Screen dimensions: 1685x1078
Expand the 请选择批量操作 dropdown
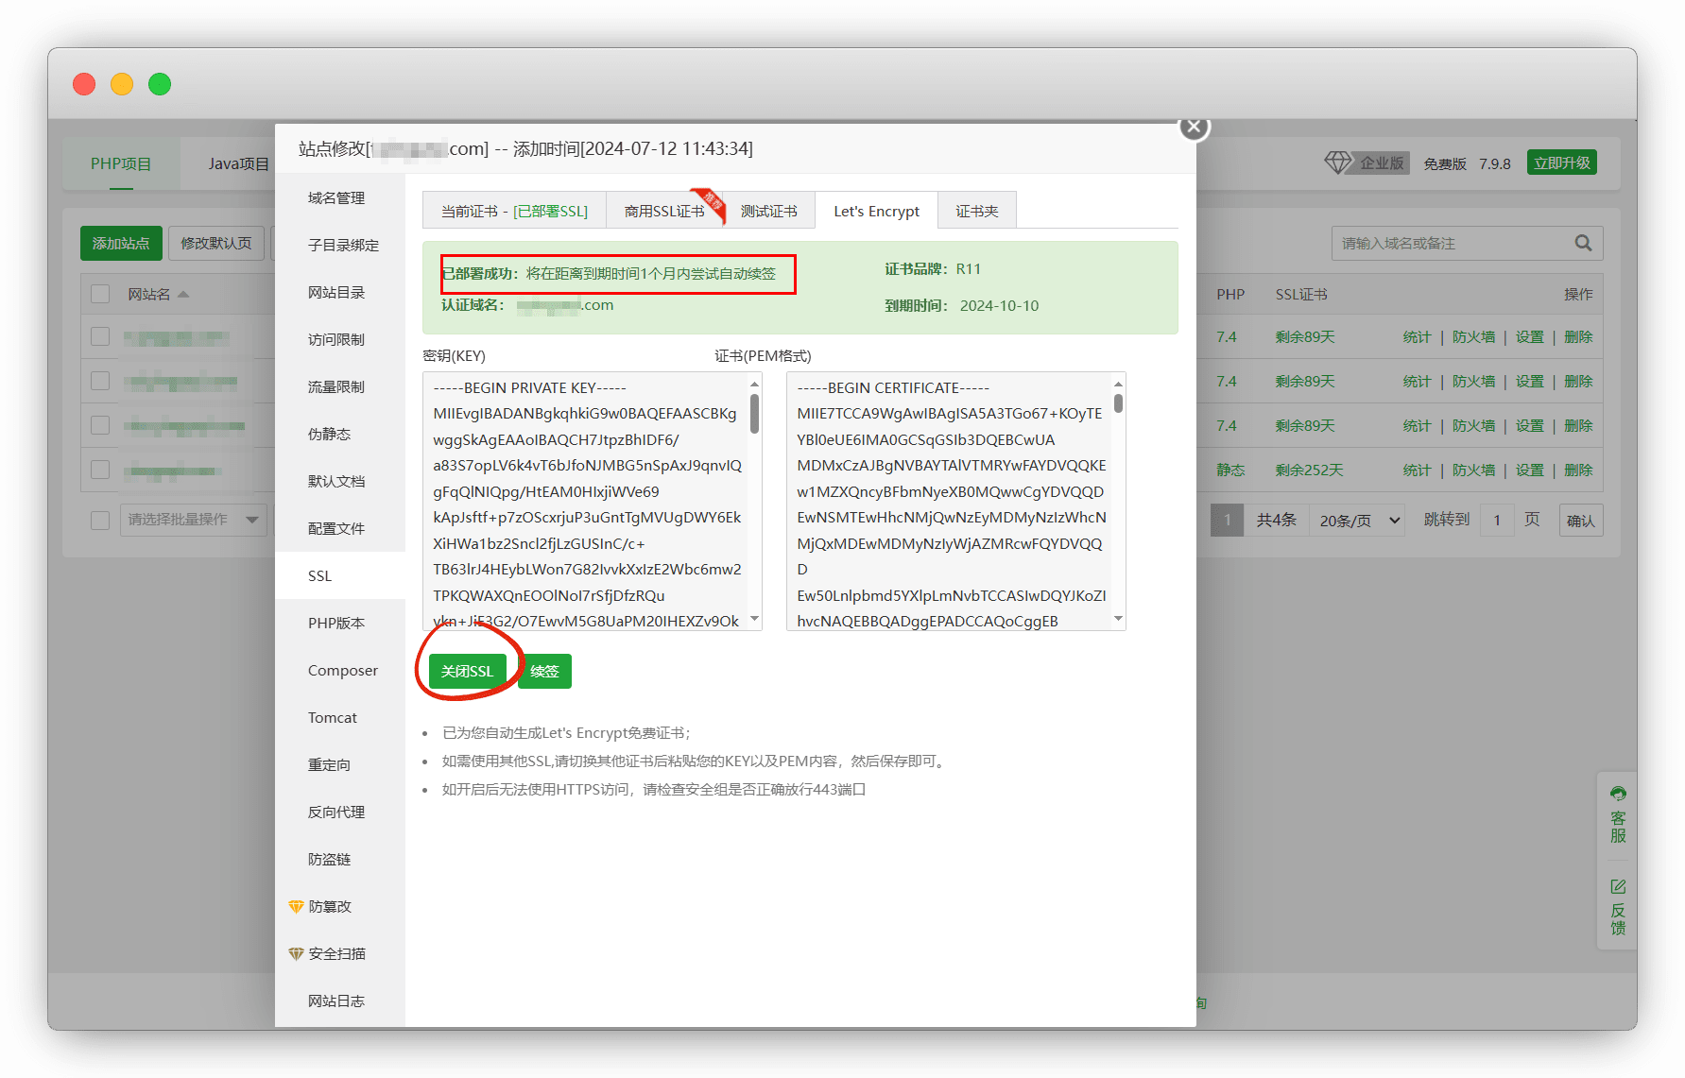coord(193,520)
